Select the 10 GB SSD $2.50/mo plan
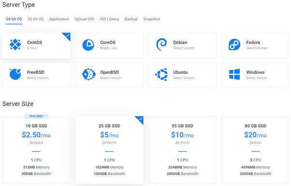Viewport: 291px width, 186px height. click(x=36, y=150)
